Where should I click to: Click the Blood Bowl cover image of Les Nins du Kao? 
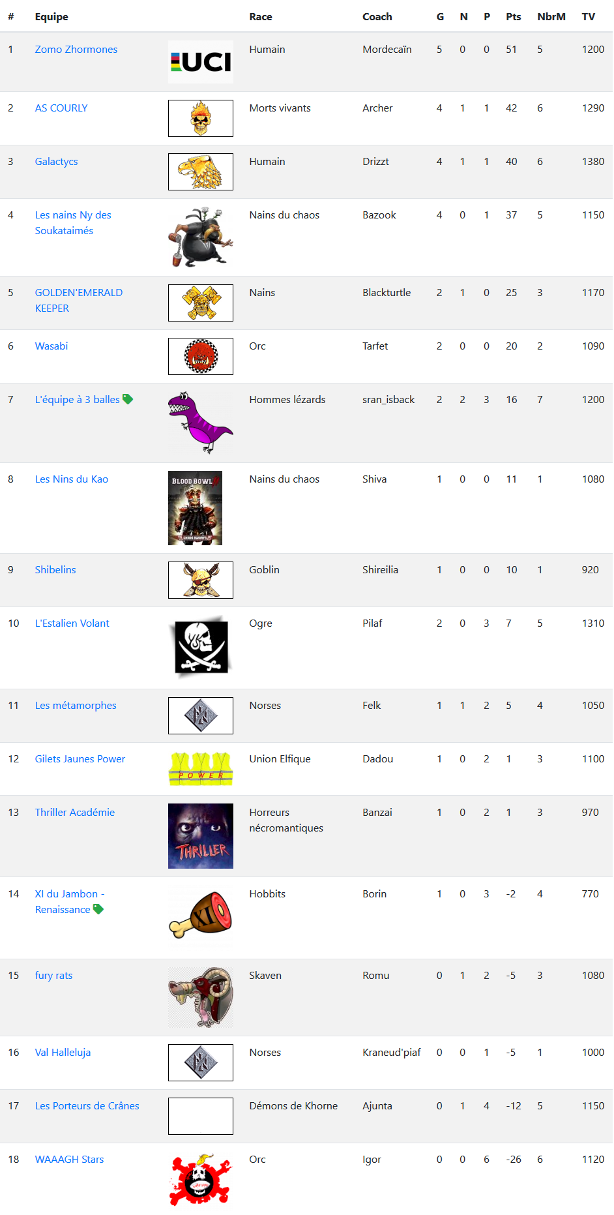click(195, 508)
